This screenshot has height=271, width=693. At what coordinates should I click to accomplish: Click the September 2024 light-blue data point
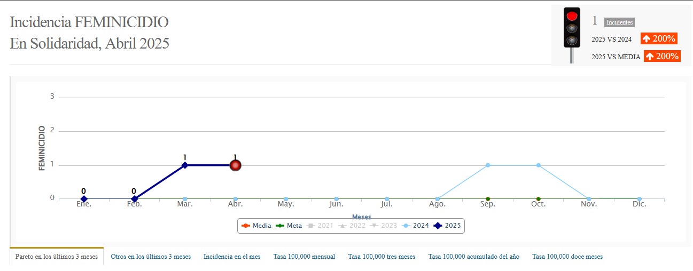point(488,165)
